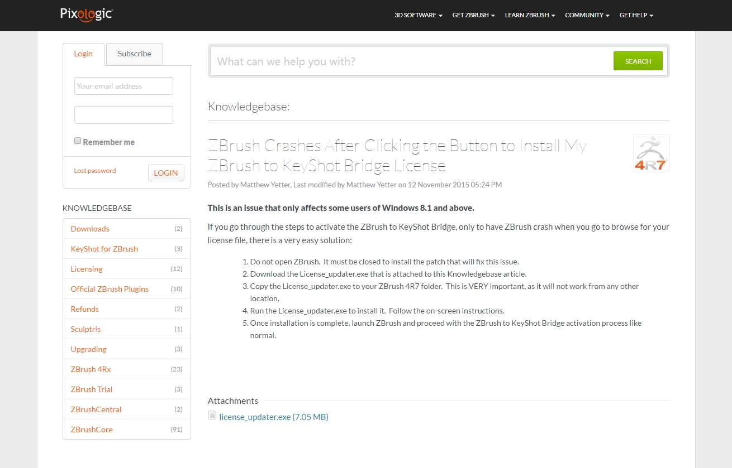Follow the Lost password link

tap(95, 171)
